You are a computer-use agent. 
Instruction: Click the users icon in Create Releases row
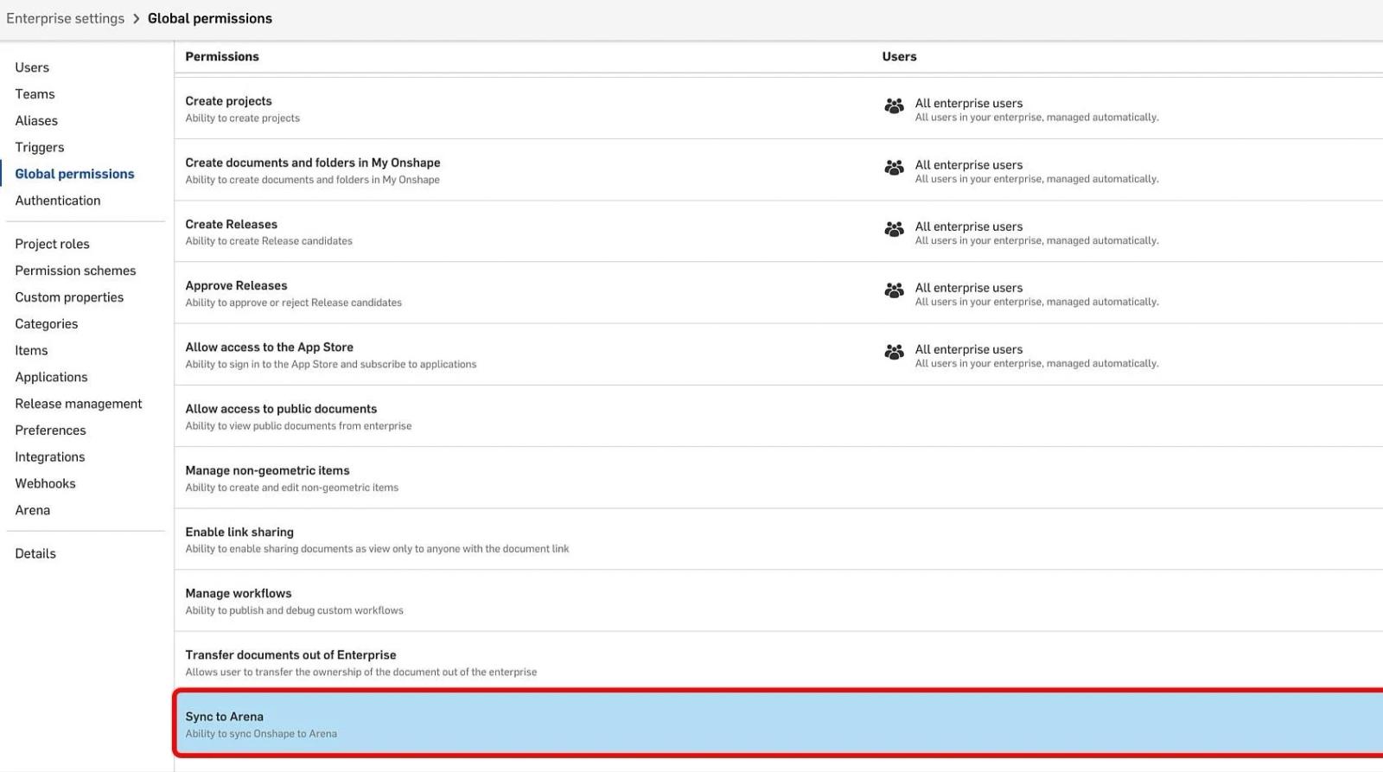tap(894, 229)
